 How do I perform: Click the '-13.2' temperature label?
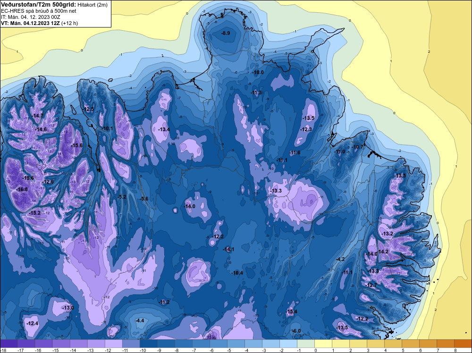tap(387, 234)
